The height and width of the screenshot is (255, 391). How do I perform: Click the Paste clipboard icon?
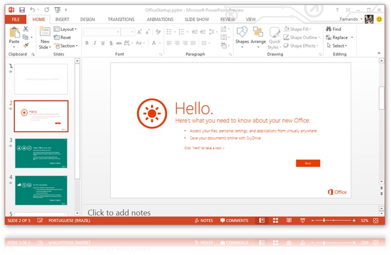(x=14, y=32)
